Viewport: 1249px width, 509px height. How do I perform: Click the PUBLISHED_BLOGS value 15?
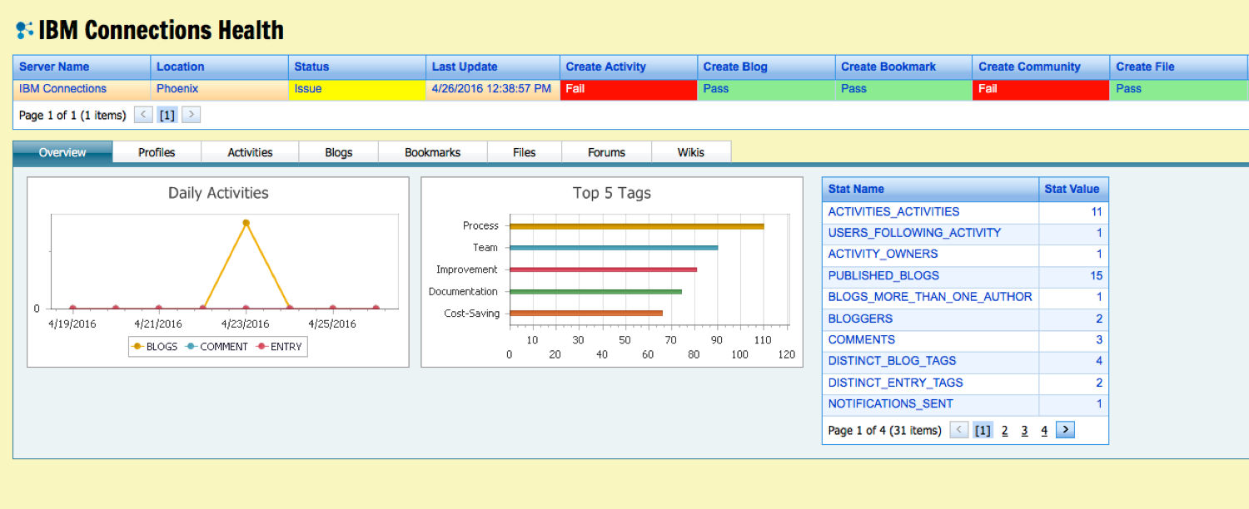pyautogui.click(x=1096, y=276)
